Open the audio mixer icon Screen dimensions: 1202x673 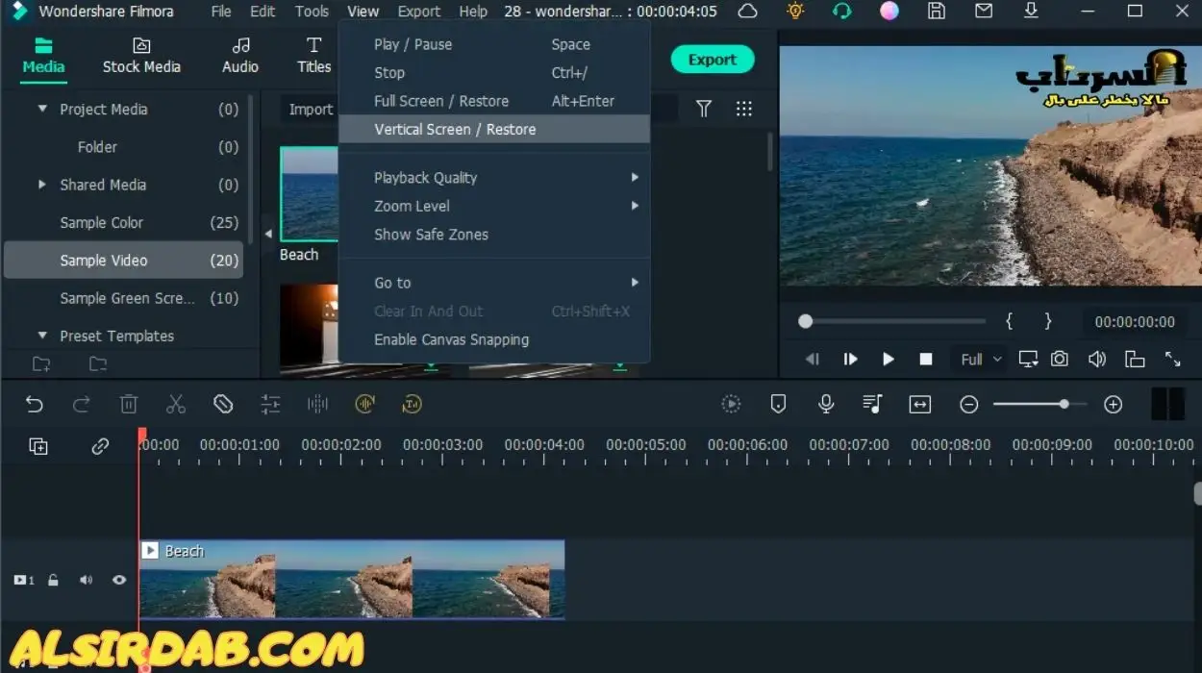point(873,405)
